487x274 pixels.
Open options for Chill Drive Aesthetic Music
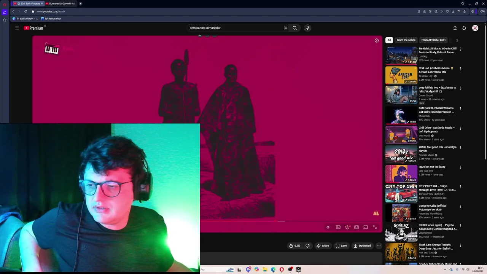click(x=460, y=128)
